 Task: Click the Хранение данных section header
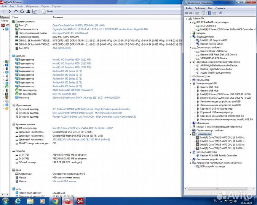click(x=25, y=124)
